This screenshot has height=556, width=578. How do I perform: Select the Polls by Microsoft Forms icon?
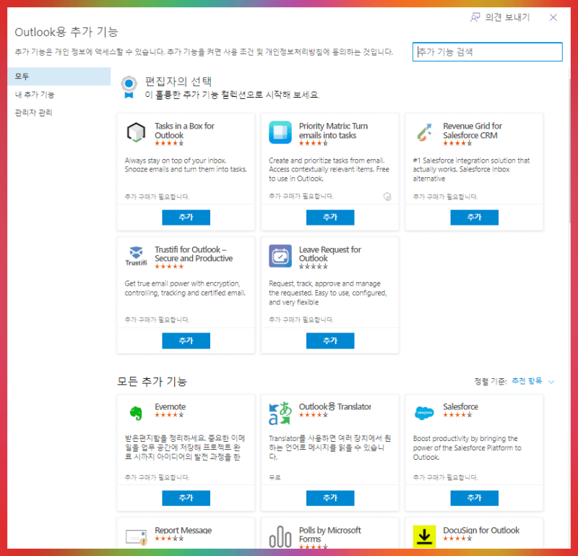(x=280, y=535)
